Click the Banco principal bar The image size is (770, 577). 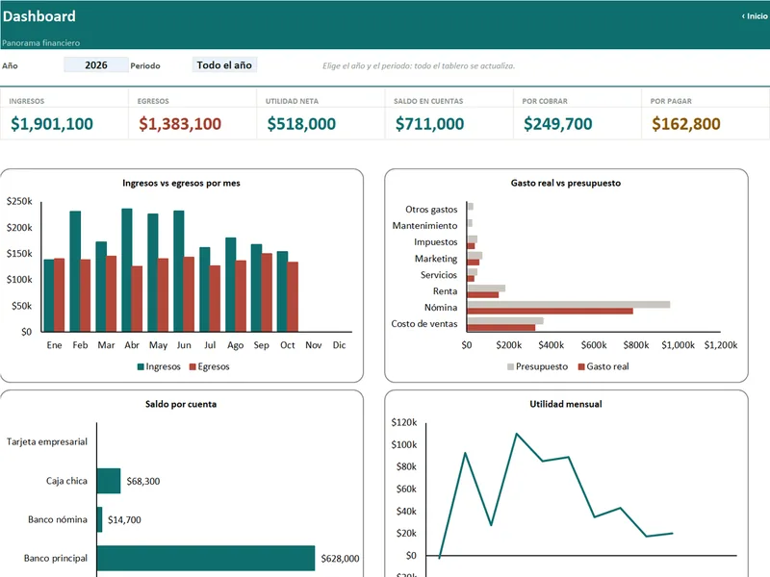[206, 559]
